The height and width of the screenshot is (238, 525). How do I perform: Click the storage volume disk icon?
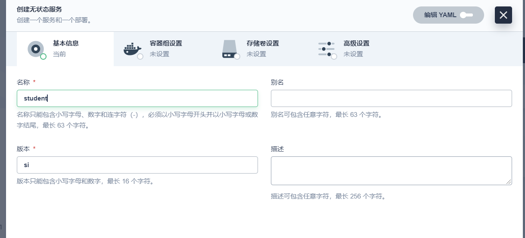pos(230,49)
